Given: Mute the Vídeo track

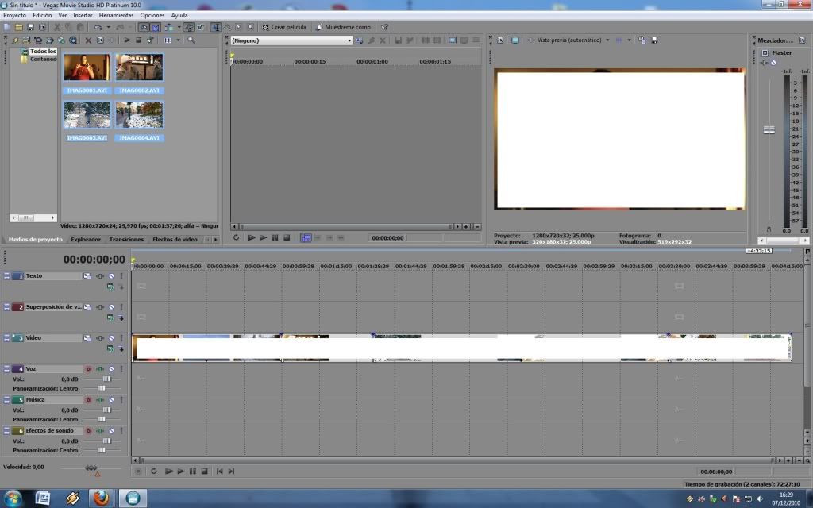Looking at the screenshot, I should pos(111,338).
